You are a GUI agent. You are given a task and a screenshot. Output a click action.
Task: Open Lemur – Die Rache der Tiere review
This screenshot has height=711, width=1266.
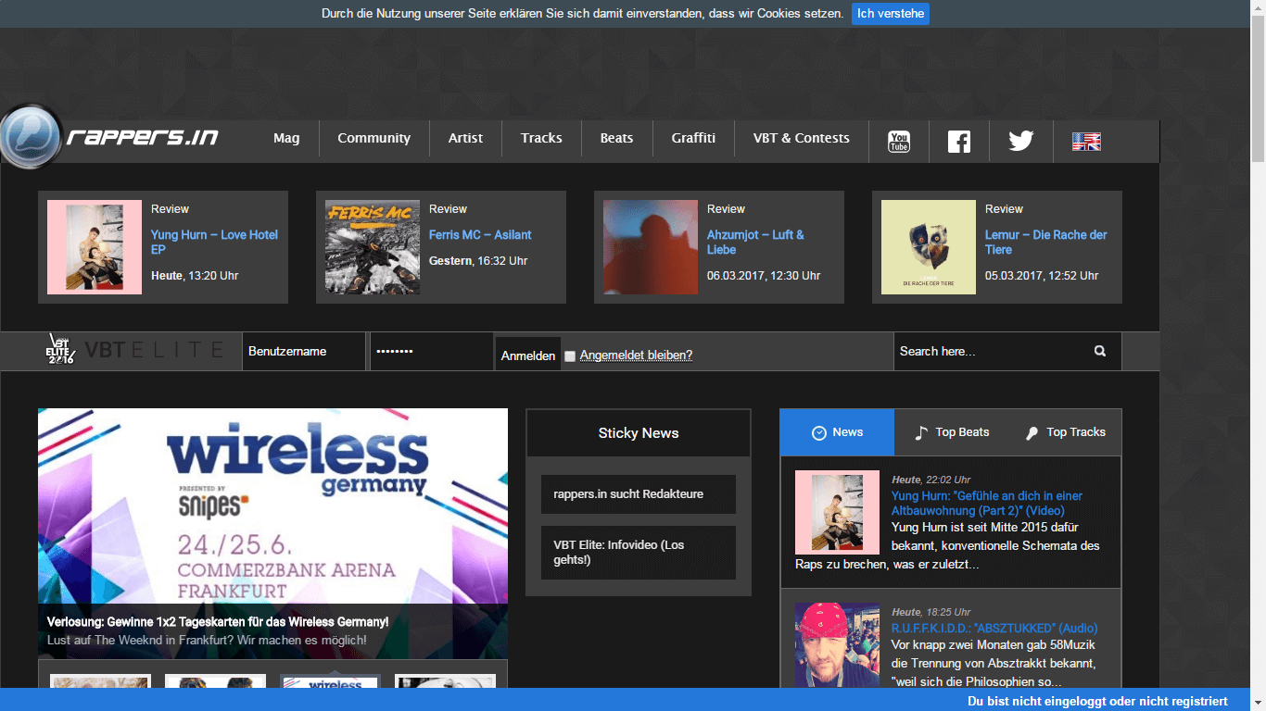point(1045,243)
